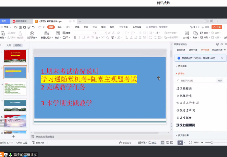The width and height of the screenshot is (227, 157).
Task: Click the 新建幻灯片 new slide icon
Action: [x=47, y=33]
